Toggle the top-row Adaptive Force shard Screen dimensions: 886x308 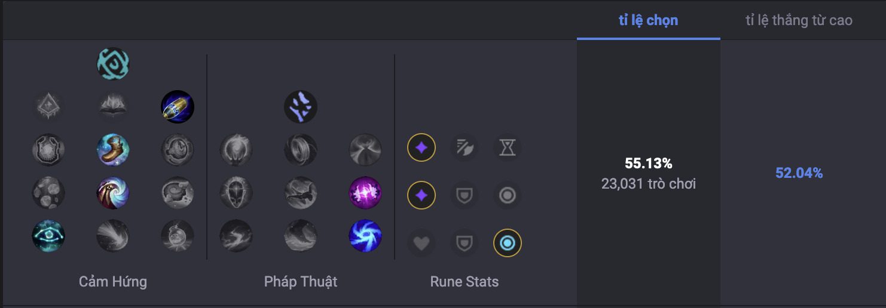pyautogui.click(x=421, y=147)
